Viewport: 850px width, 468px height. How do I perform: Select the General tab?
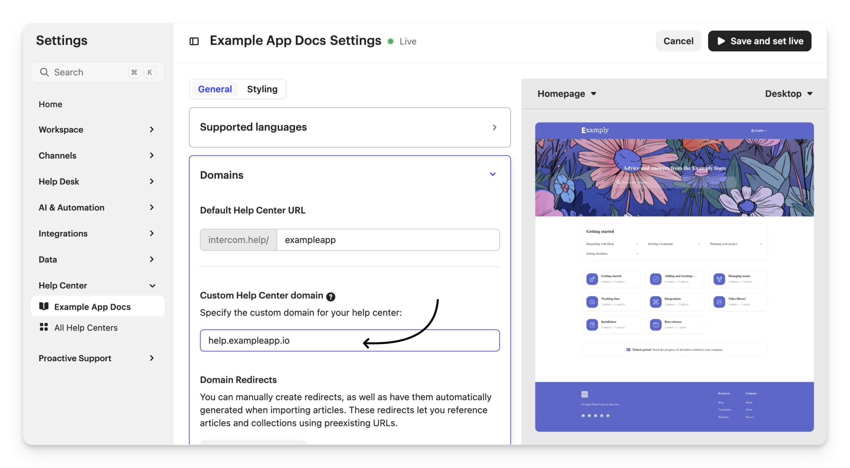point(215,89)
